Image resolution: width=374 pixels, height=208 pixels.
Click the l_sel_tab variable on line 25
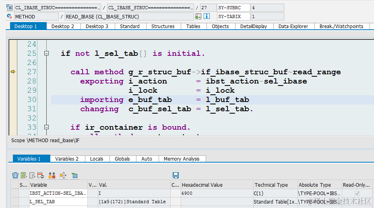click(x=116, y=53)
